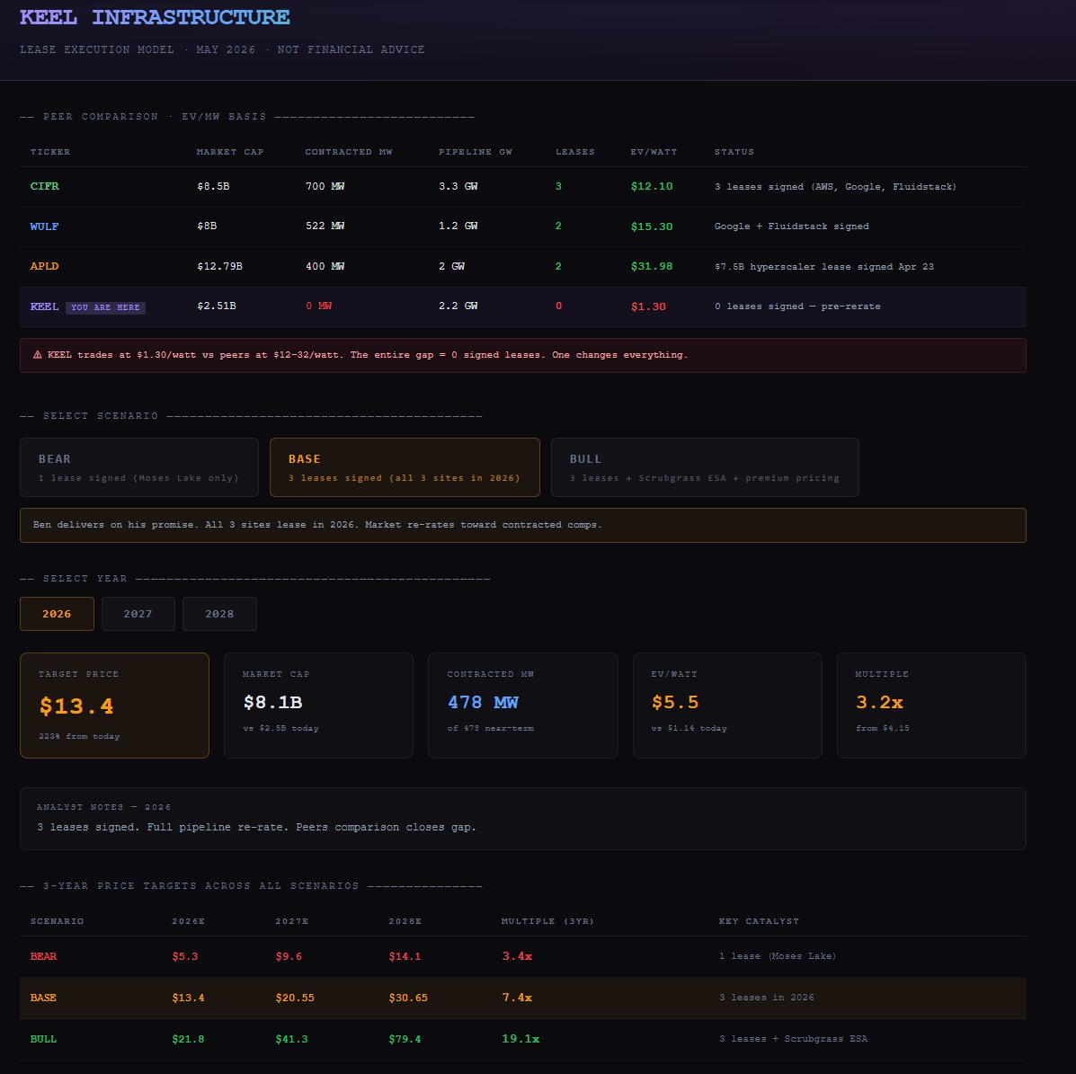Click the 3 leases + Scrubgrass ESA catalyst

pos(793,1039)
